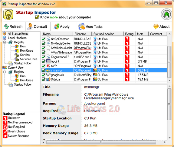Viewport: 174px width, 147px height.
Task: Select the Service Once tree item
Action: click(x=29, y=59)
